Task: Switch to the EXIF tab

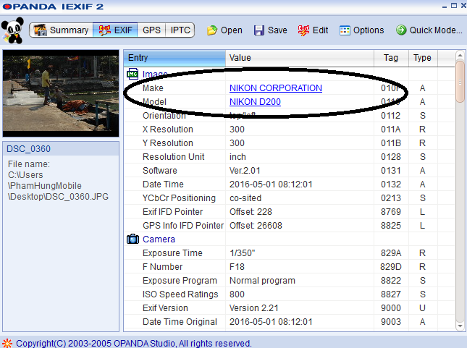Action: (x=115, y=30)
